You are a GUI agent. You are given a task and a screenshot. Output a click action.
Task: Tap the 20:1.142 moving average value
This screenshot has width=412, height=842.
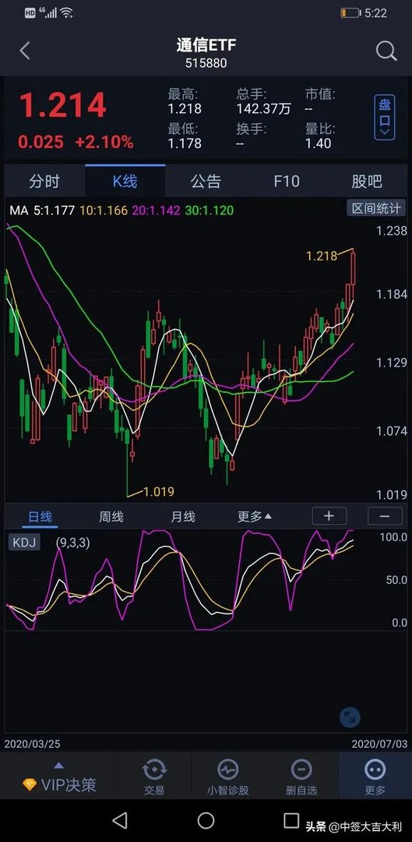pyautogui.click(x=156, y=210)
